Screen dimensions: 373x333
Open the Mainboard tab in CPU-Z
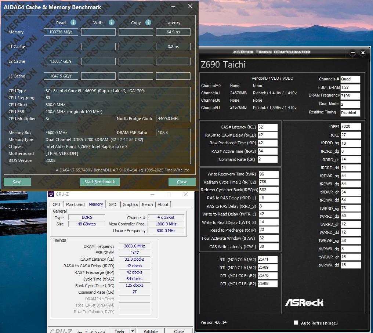click(75, 204)
